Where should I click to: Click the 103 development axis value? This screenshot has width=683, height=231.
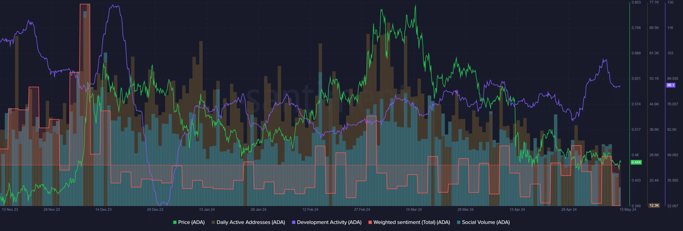click(670, 53)
